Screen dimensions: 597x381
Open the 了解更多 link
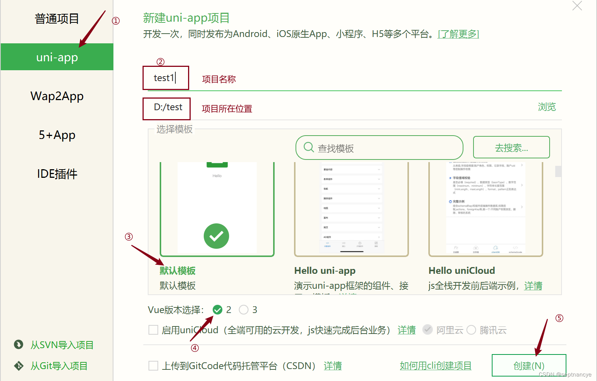pos(458,34)
